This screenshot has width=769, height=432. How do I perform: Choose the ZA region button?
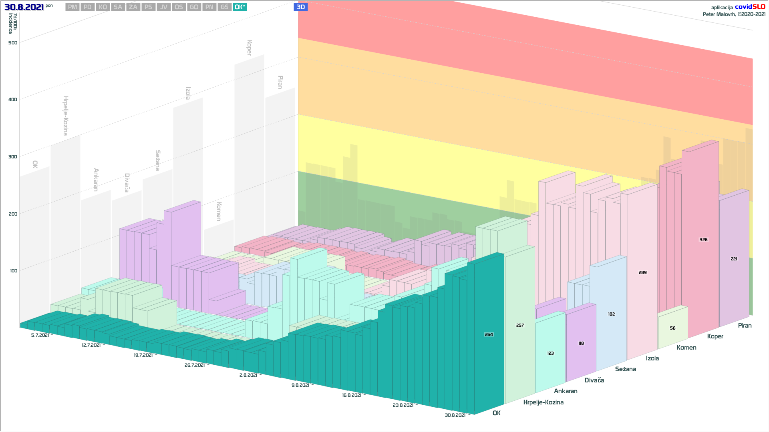pos(133,7)
